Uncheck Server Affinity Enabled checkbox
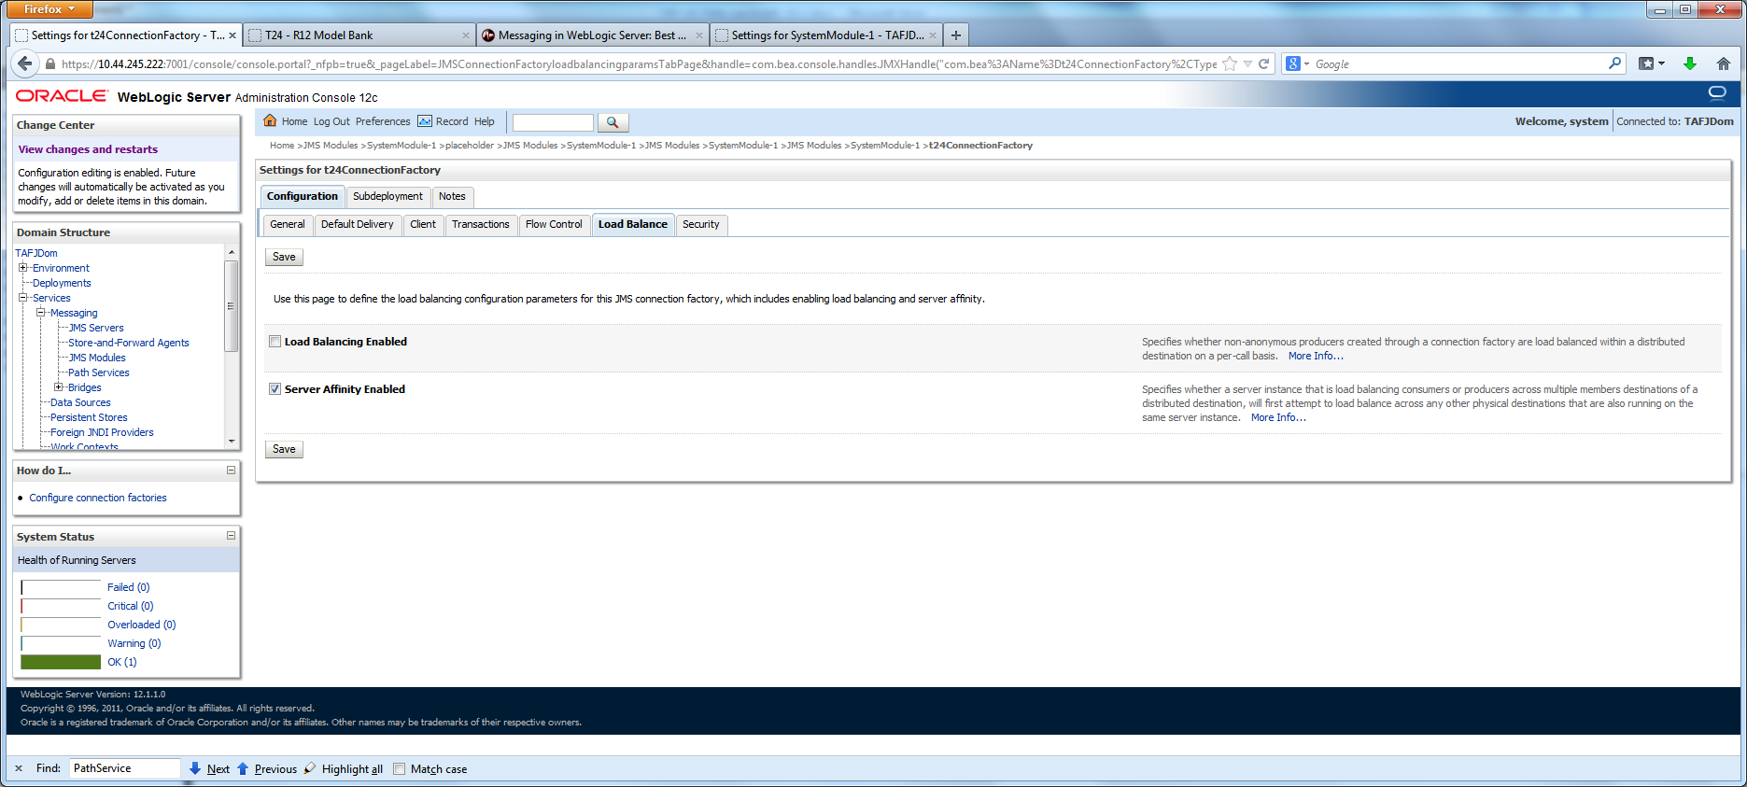The image size is (1747, 787). [x=275, y=389]
